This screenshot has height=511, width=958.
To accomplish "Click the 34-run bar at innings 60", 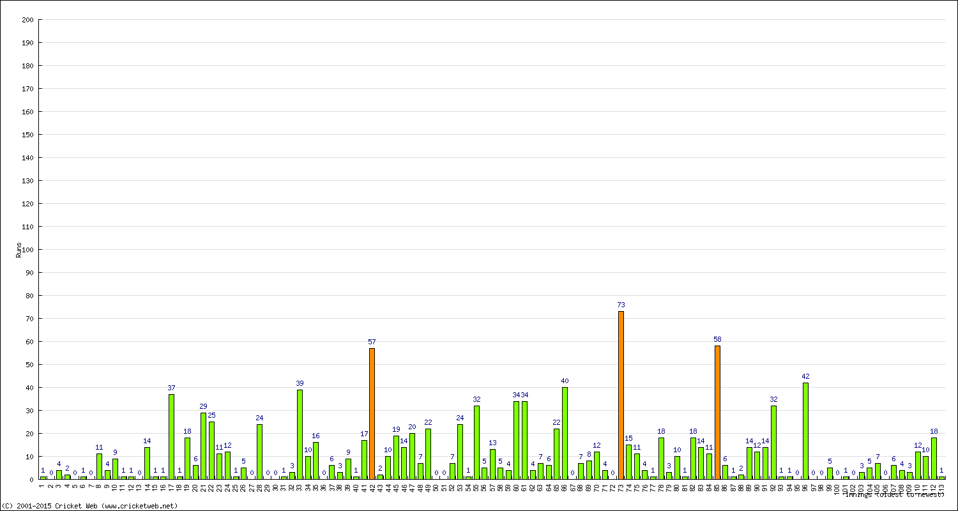I will coord(516,440).
